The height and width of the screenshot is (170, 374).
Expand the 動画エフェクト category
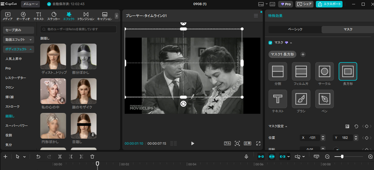[x=19, y=40]
